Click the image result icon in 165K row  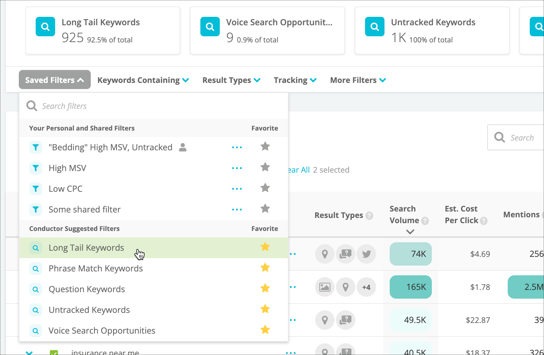(x=325, y=287)
